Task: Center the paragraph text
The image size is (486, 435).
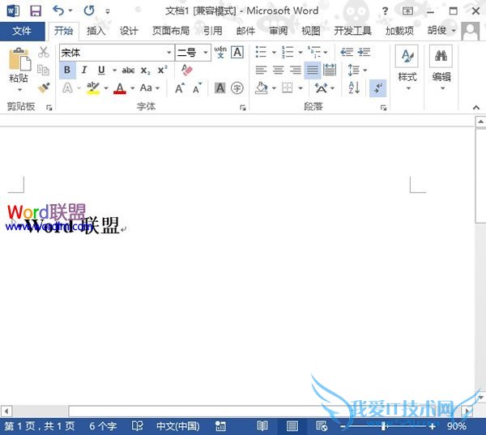Action: [279, 70]
